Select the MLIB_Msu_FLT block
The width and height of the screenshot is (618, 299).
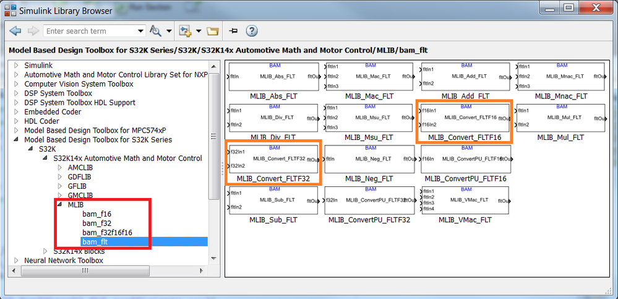(370, 118)
